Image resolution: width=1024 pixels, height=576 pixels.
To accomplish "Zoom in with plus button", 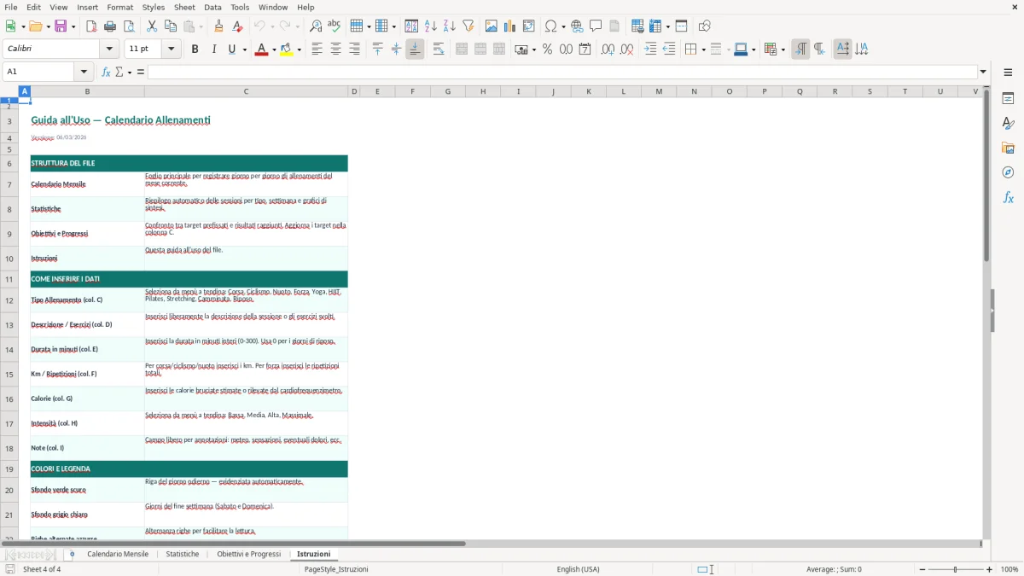I will click(x=990, y=569).
